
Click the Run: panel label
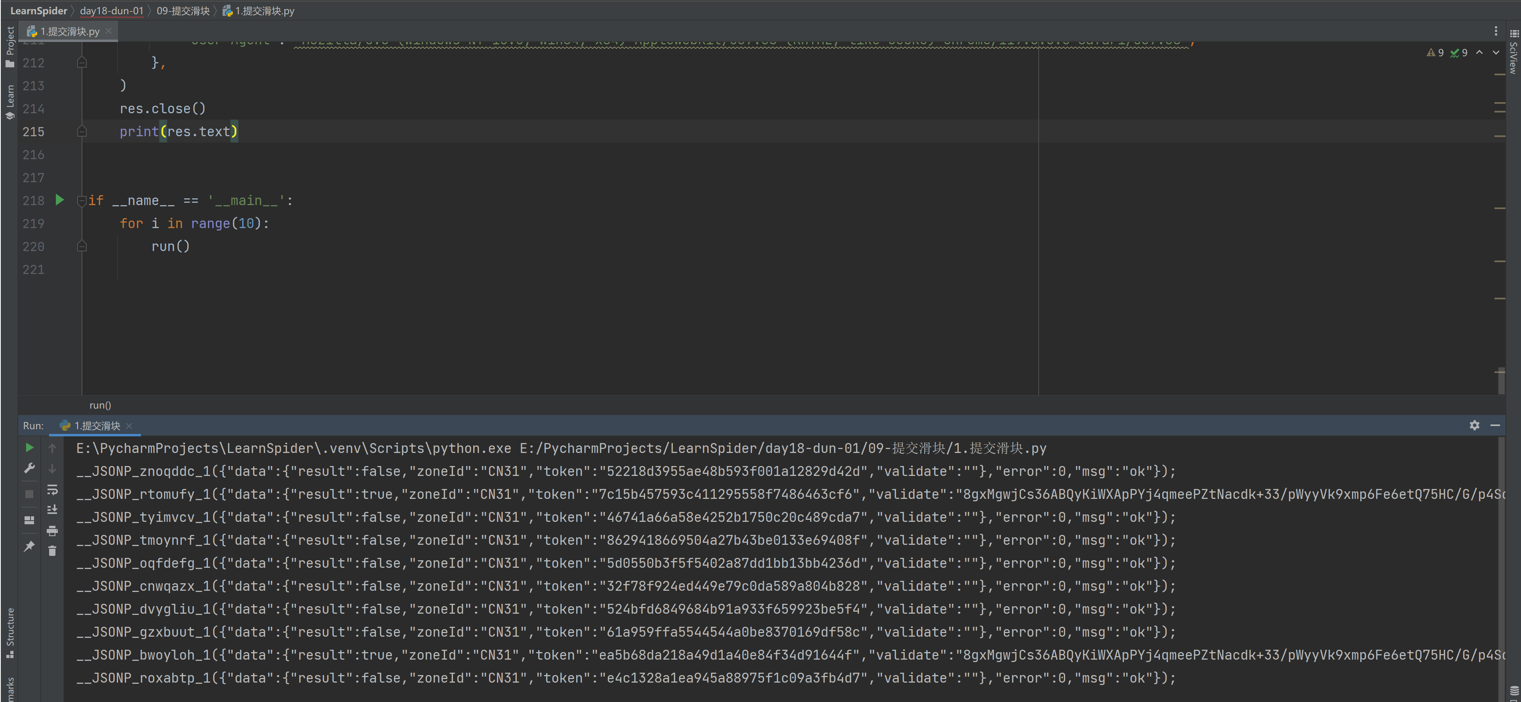(x=33, y=426)
